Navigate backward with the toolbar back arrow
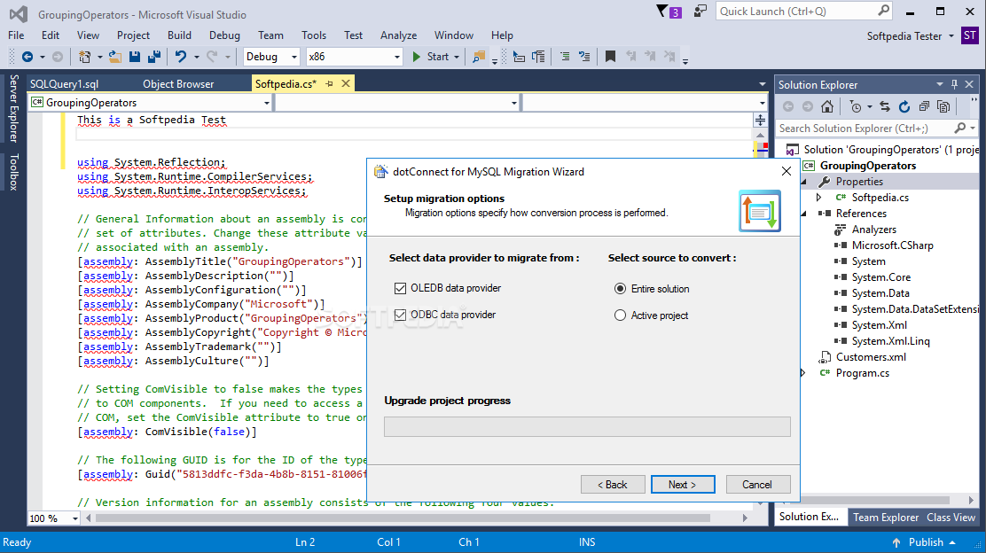Image resolution: width=986 pixels, height=553 pixels. tap(27, 57)
